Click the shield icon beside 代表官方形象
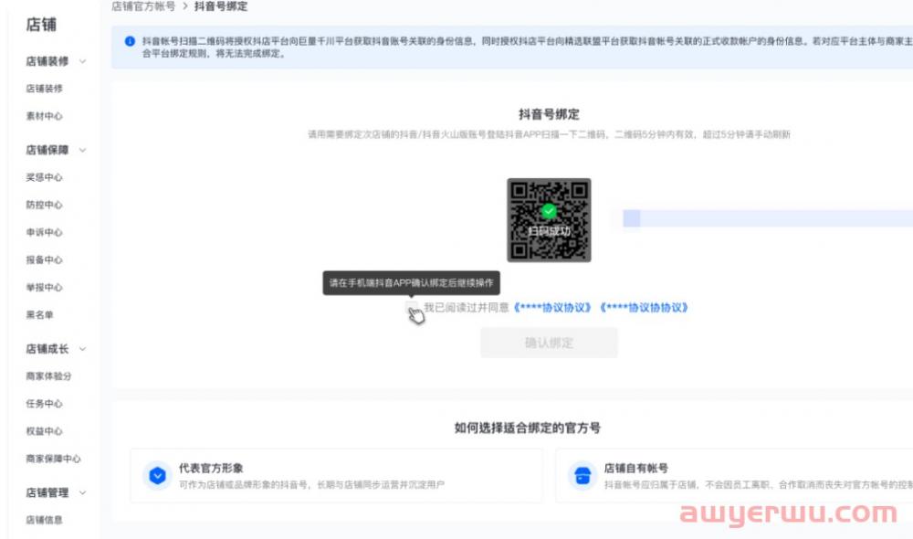 157,476
